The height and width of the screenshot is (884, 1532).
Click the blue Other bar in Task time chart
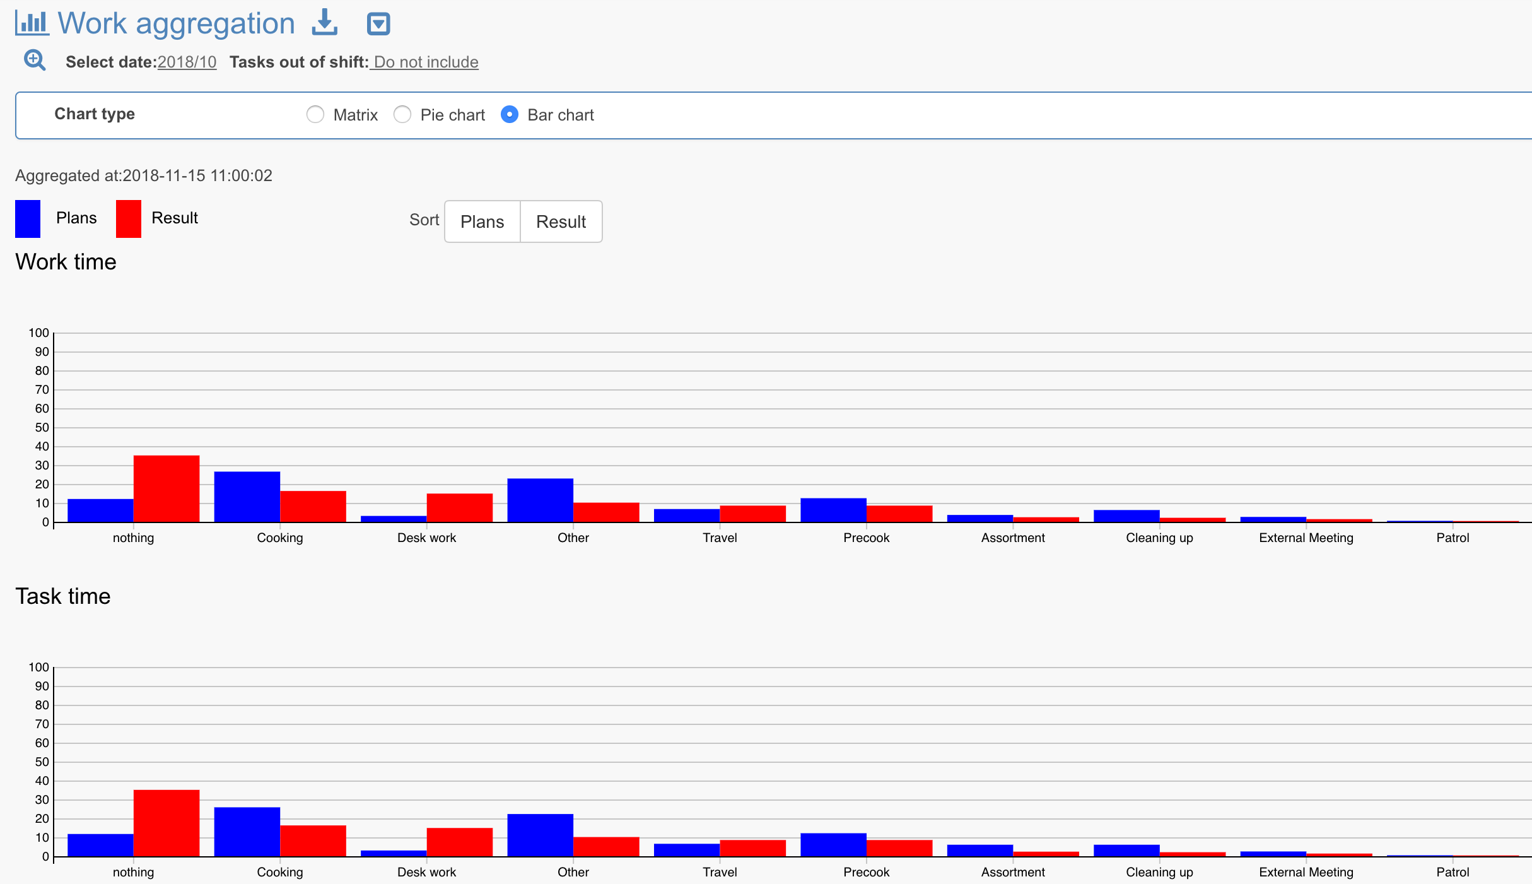[x=541, y=835]
